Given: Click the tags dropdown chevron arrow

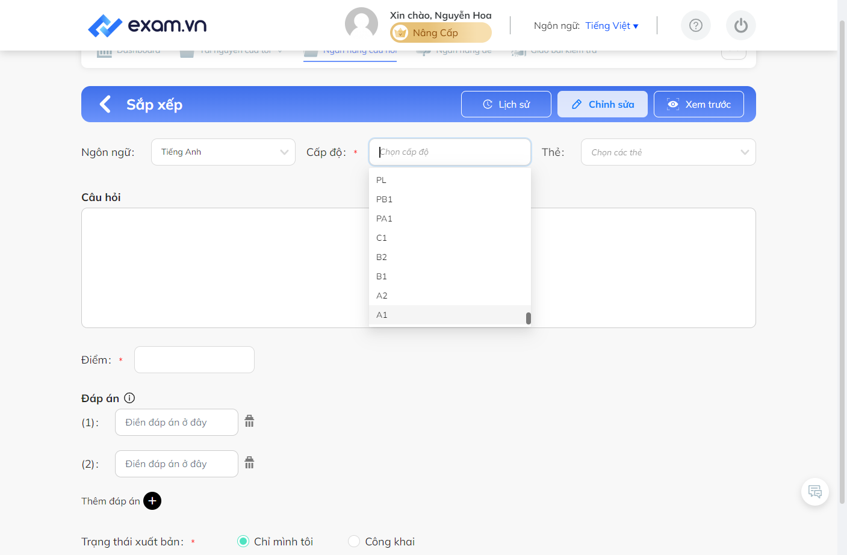Looking at the screenshot, I should (745, 152).
